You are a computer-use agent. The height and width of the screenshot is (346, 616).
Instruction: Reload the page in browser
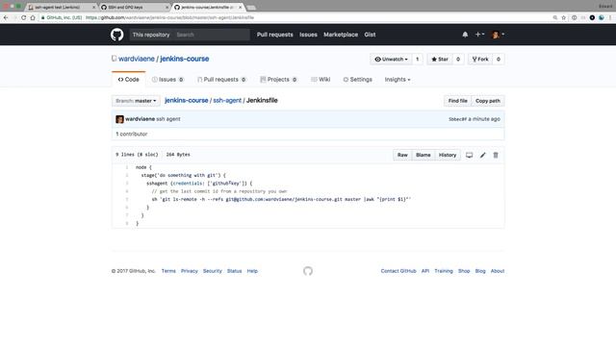(x=23, y=17)
